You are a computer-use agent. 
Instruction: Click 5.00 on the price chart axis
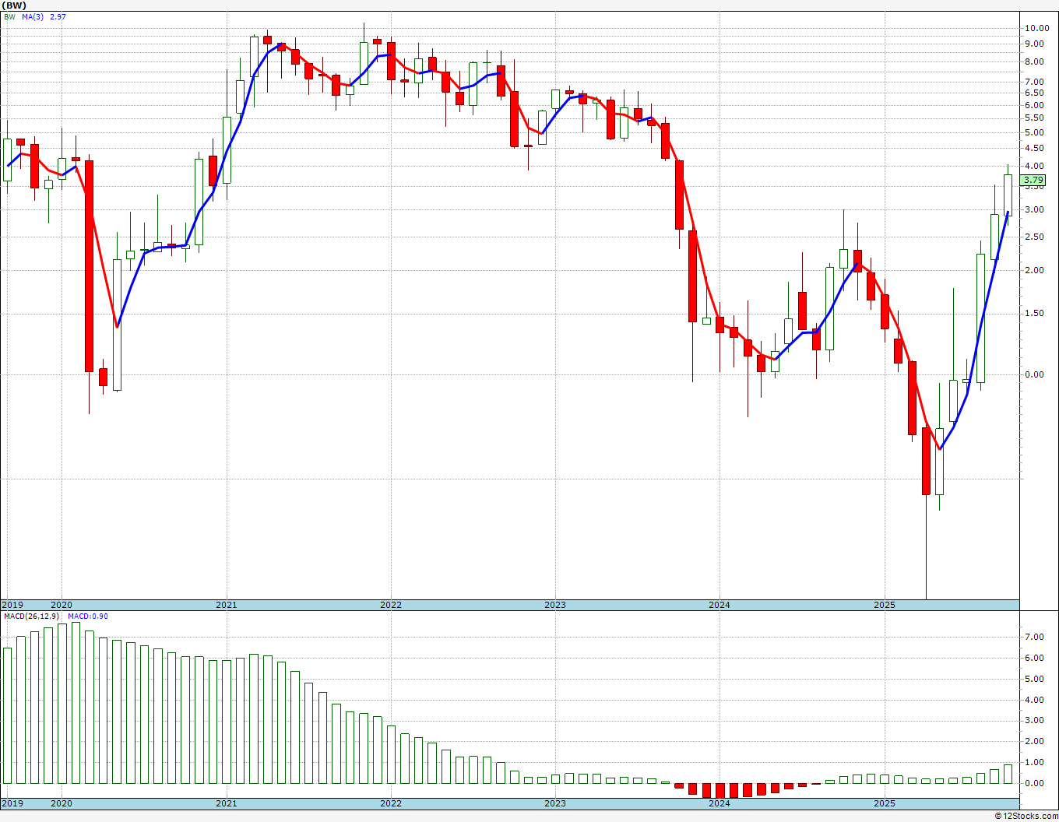[1034, 132]
